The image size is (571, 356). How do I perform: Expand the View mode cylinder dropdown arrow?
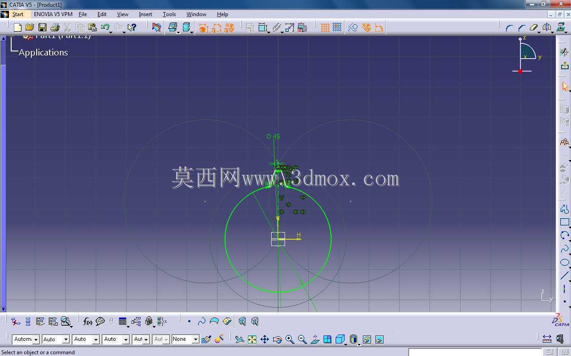pos(359,344)
